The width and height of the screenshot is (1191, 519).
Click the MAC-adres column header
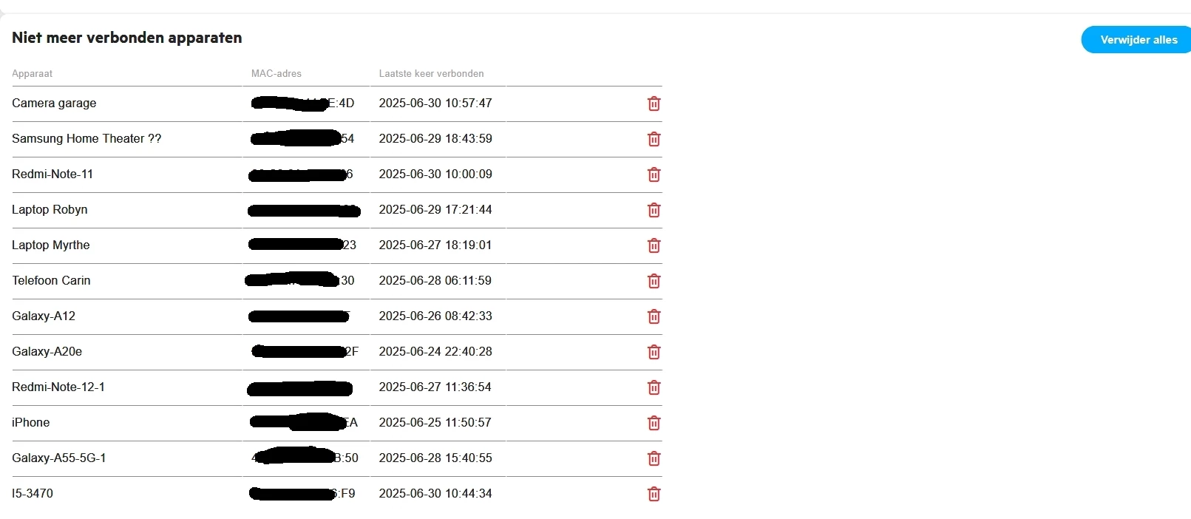click(x=276, y=73)
